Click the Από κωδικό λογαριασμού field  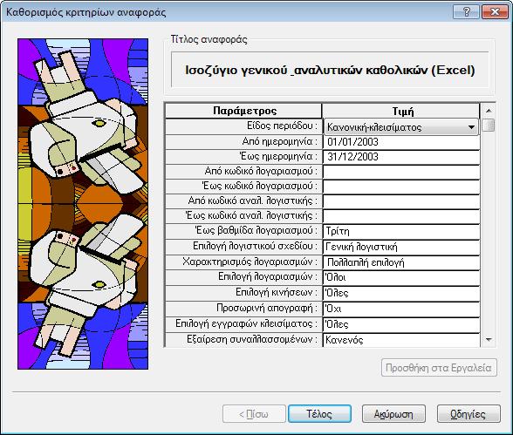[x=401, y=172]
